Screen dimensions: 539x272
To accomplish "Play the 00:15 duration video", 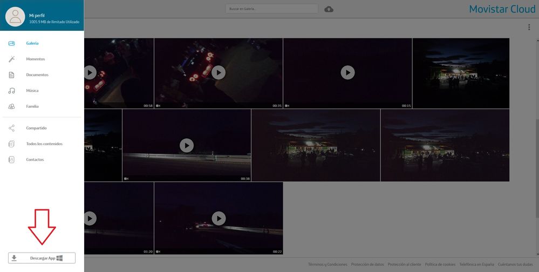I will [x=347, y=72].
